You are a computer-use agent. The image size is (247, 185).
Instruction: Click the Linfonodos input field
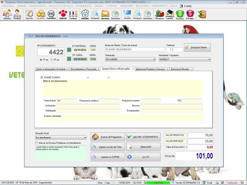pos(88,106)
